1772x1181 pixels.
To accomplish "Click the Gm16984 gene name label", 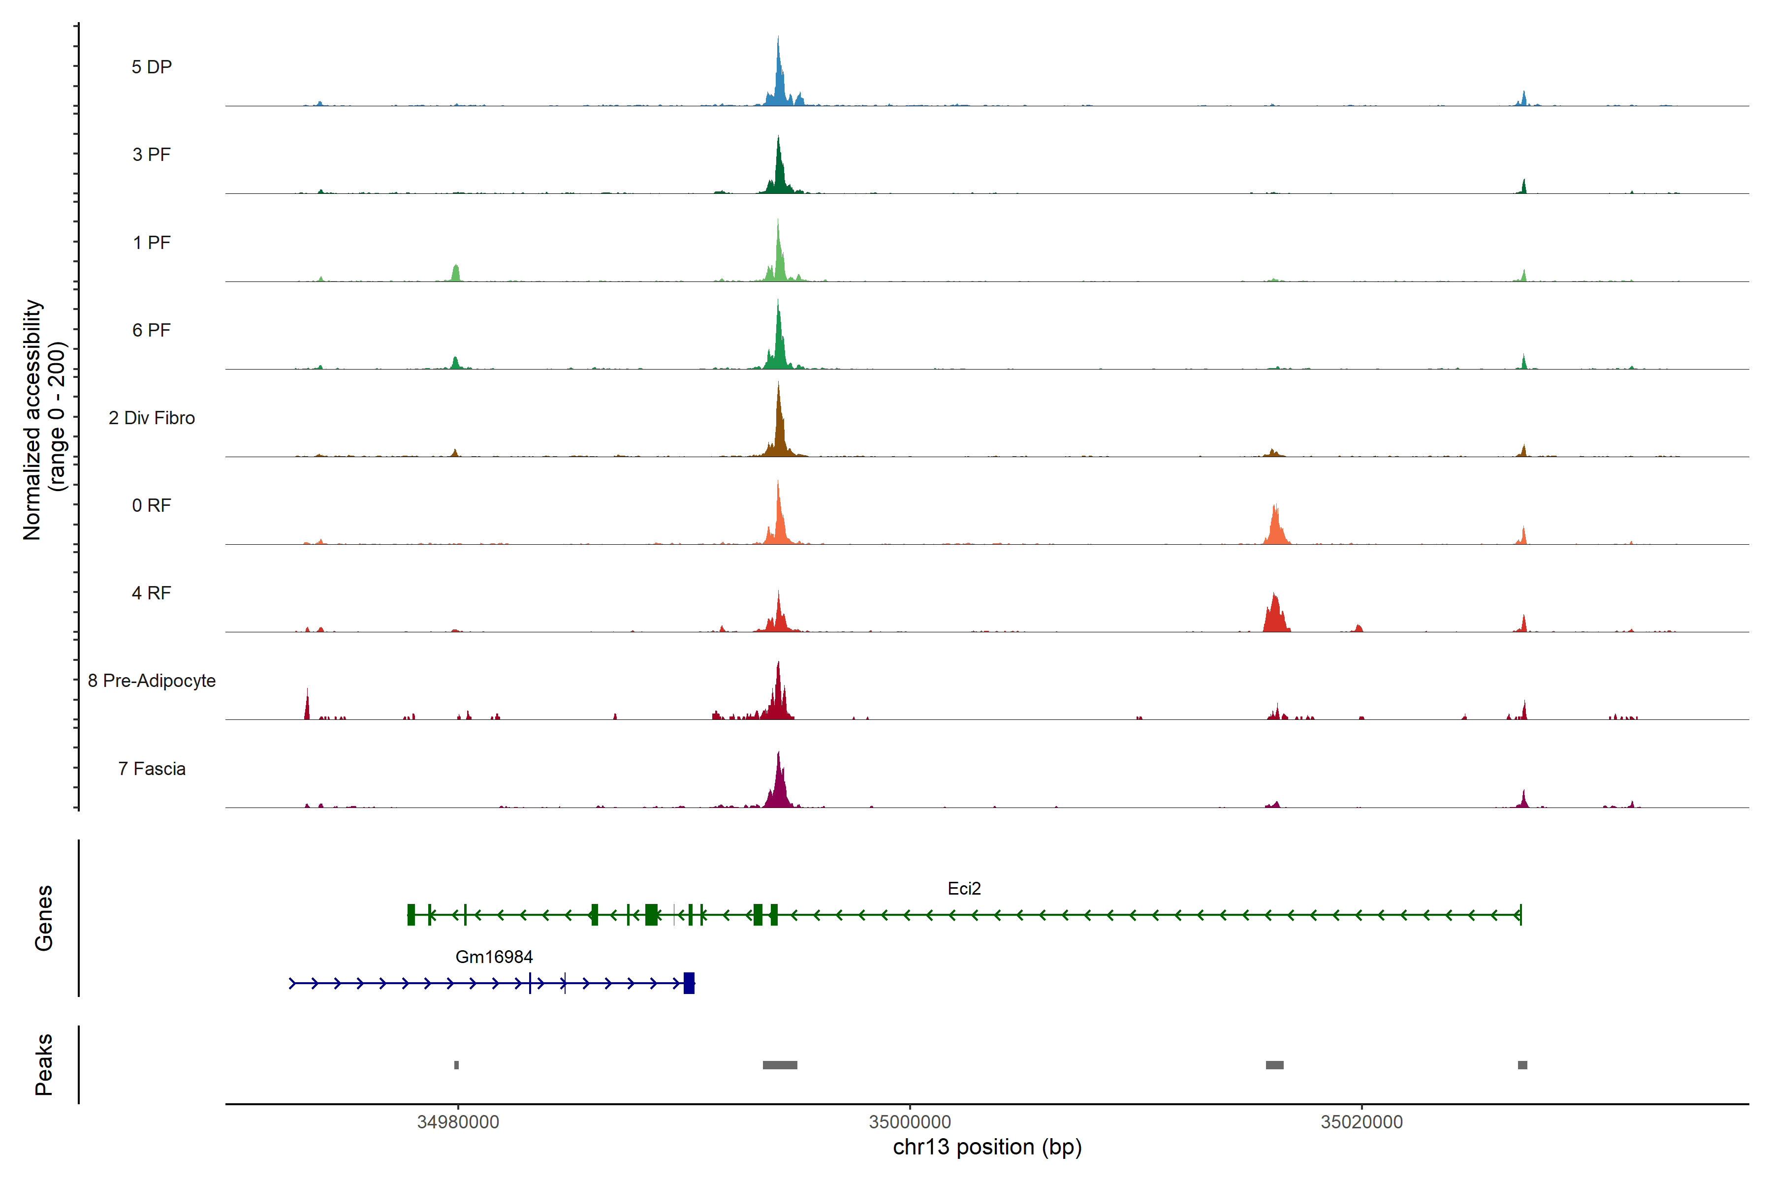I will coord(494,957).
